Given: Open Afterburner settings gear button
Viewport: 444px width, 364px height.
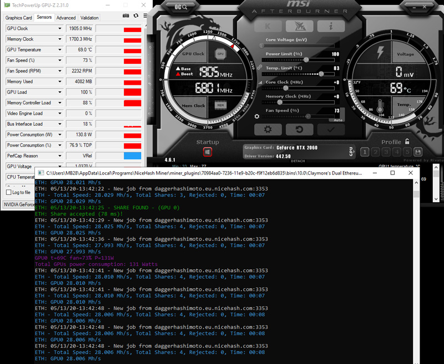Looking at the screenshot, I should (x=268, y=130).
